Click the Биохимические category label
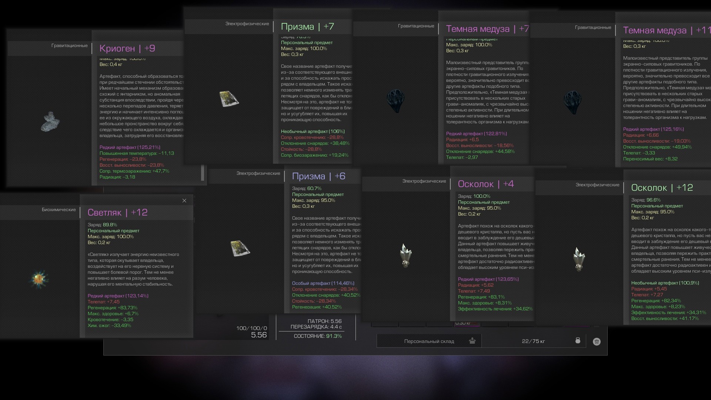711x400 pixels. click(x=59, y=210)
